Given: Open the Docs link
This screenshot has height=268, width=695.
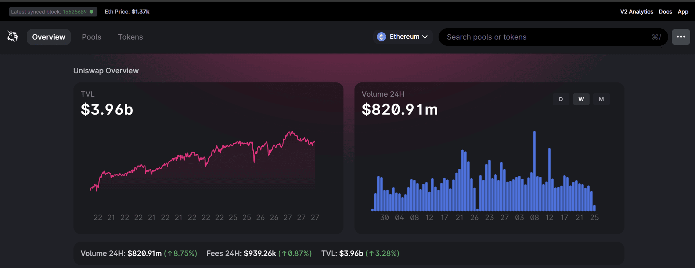Looking at the screenshot, I should click(665, 12).
